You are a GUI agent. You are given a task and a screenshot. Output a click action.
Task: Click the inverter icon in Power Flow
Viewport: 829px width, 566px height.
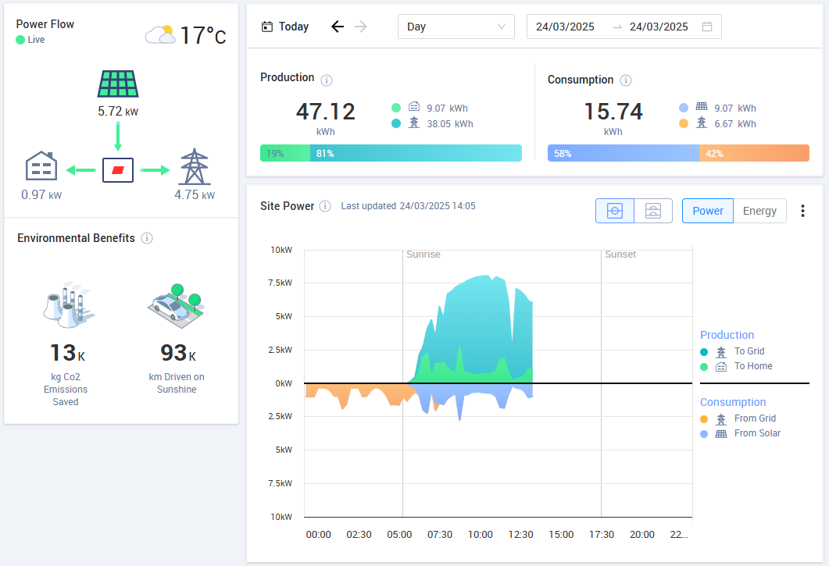(x=118, y=170)
